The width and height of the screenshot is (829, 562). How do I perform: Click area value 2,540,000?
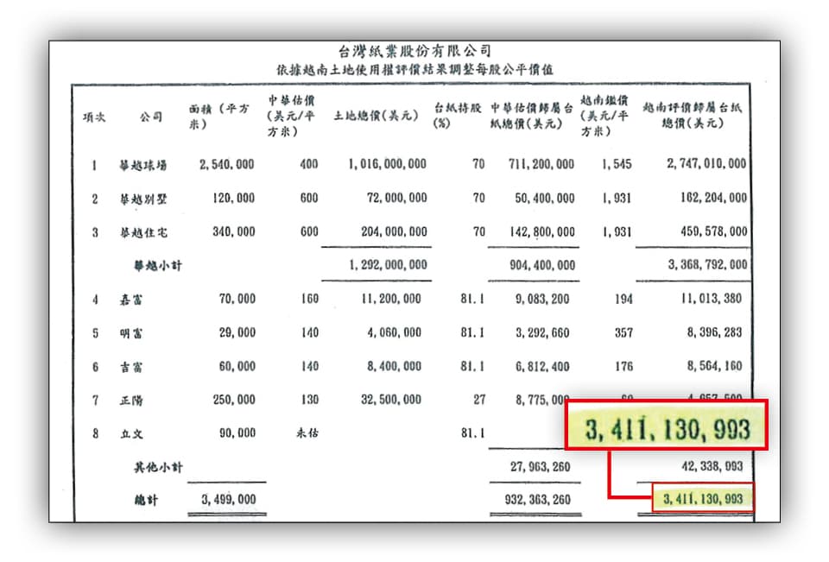point(226,164)
